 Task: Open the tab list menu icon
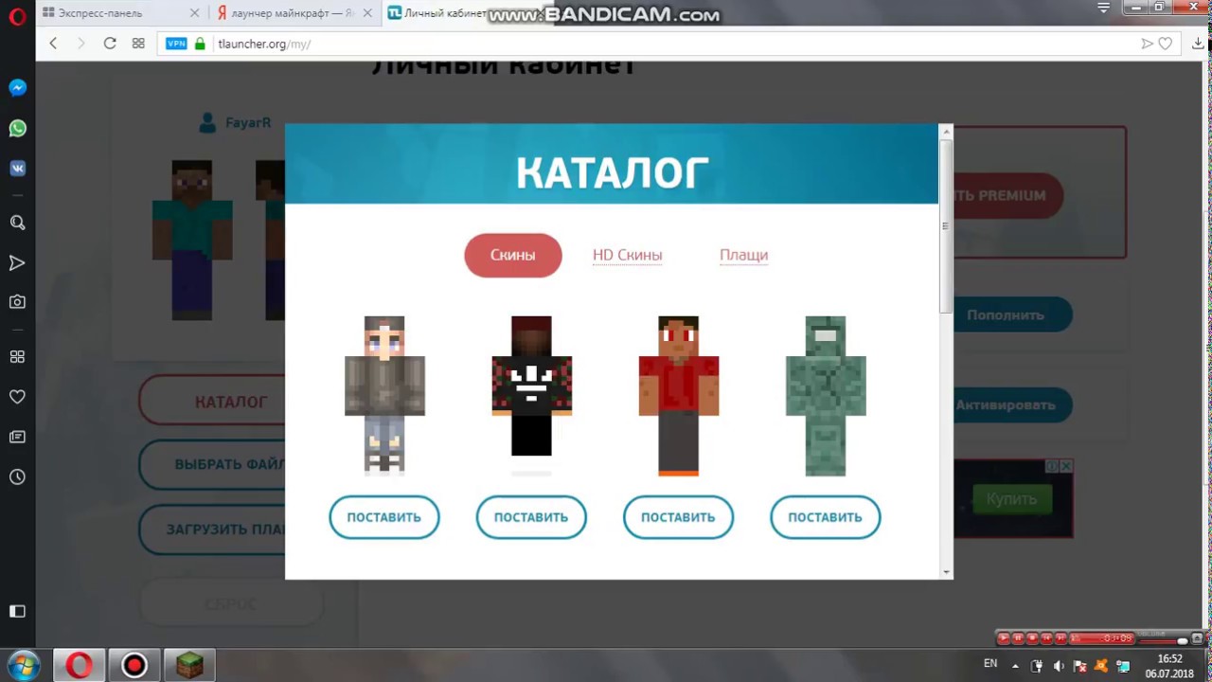[1104, 8]
